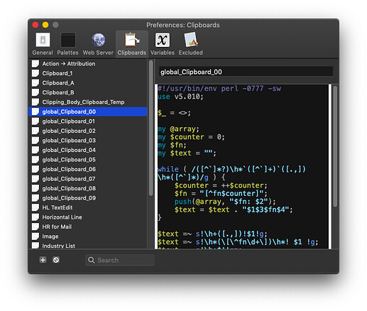The width and height of the screenshot is (367, 311).
Task: Open the Variables preferences pane
Action: click(163, 44)
